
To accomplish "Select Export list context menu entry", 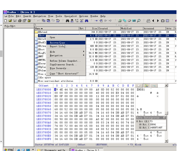I will click(x=66, y=46).
